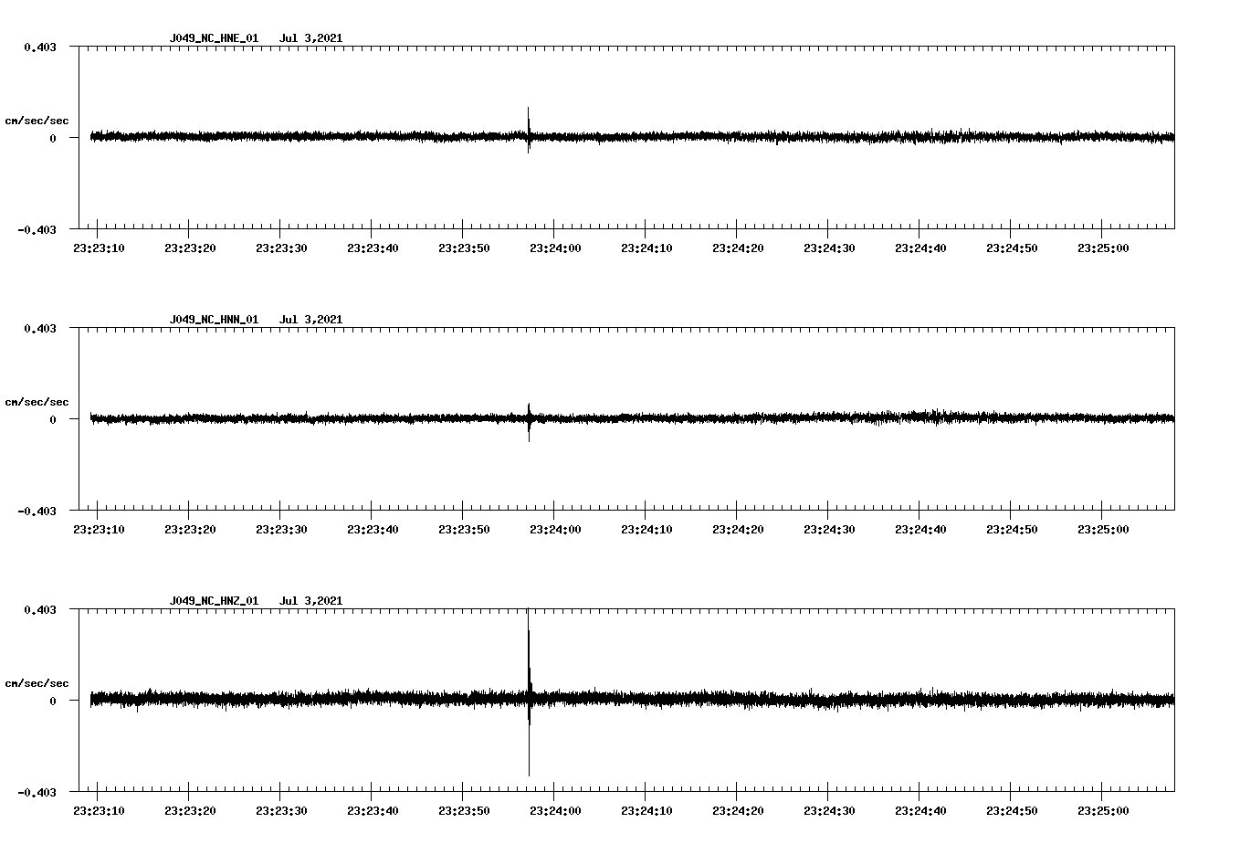Click the large spike in the HNZ trace

pyautogui.click(x=529, y=691)
